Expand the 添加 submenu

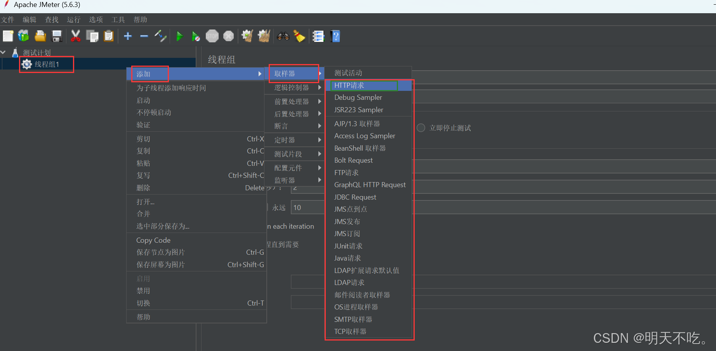click(x=196, y=74)
